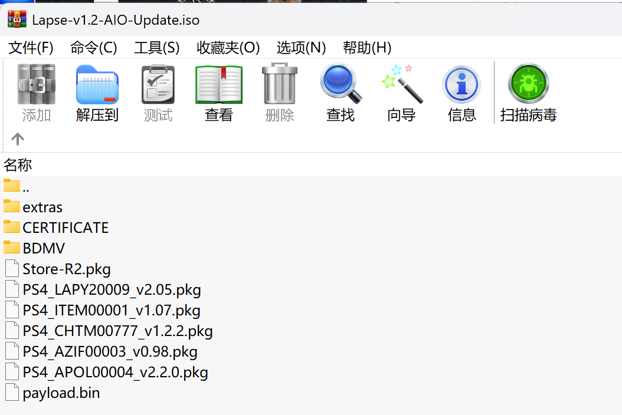
Task: Click the Delete (删除) trash can icon
Action: point(280,83)
